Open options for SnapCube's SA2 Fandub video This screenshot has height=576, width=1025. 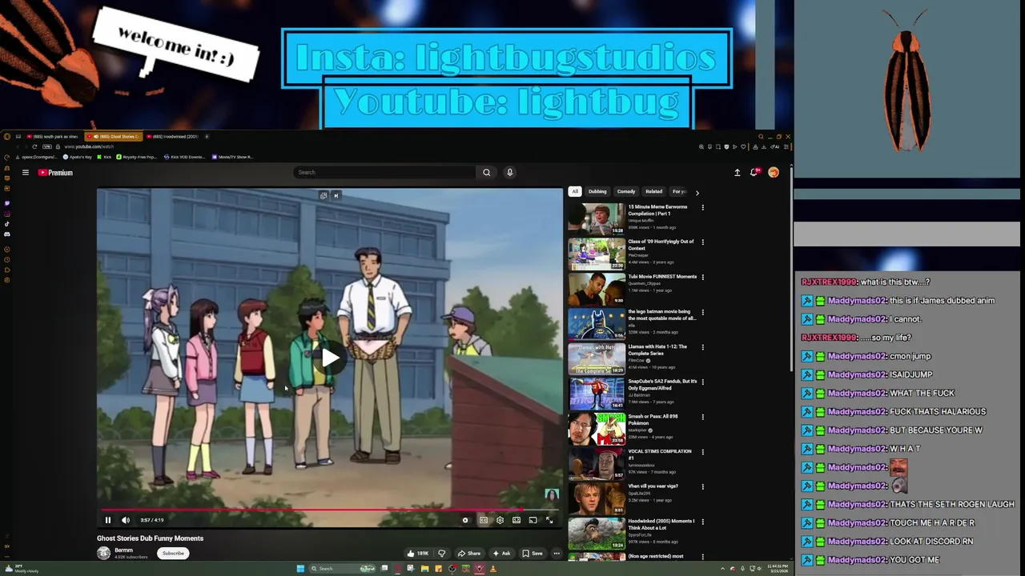[702, 382]
